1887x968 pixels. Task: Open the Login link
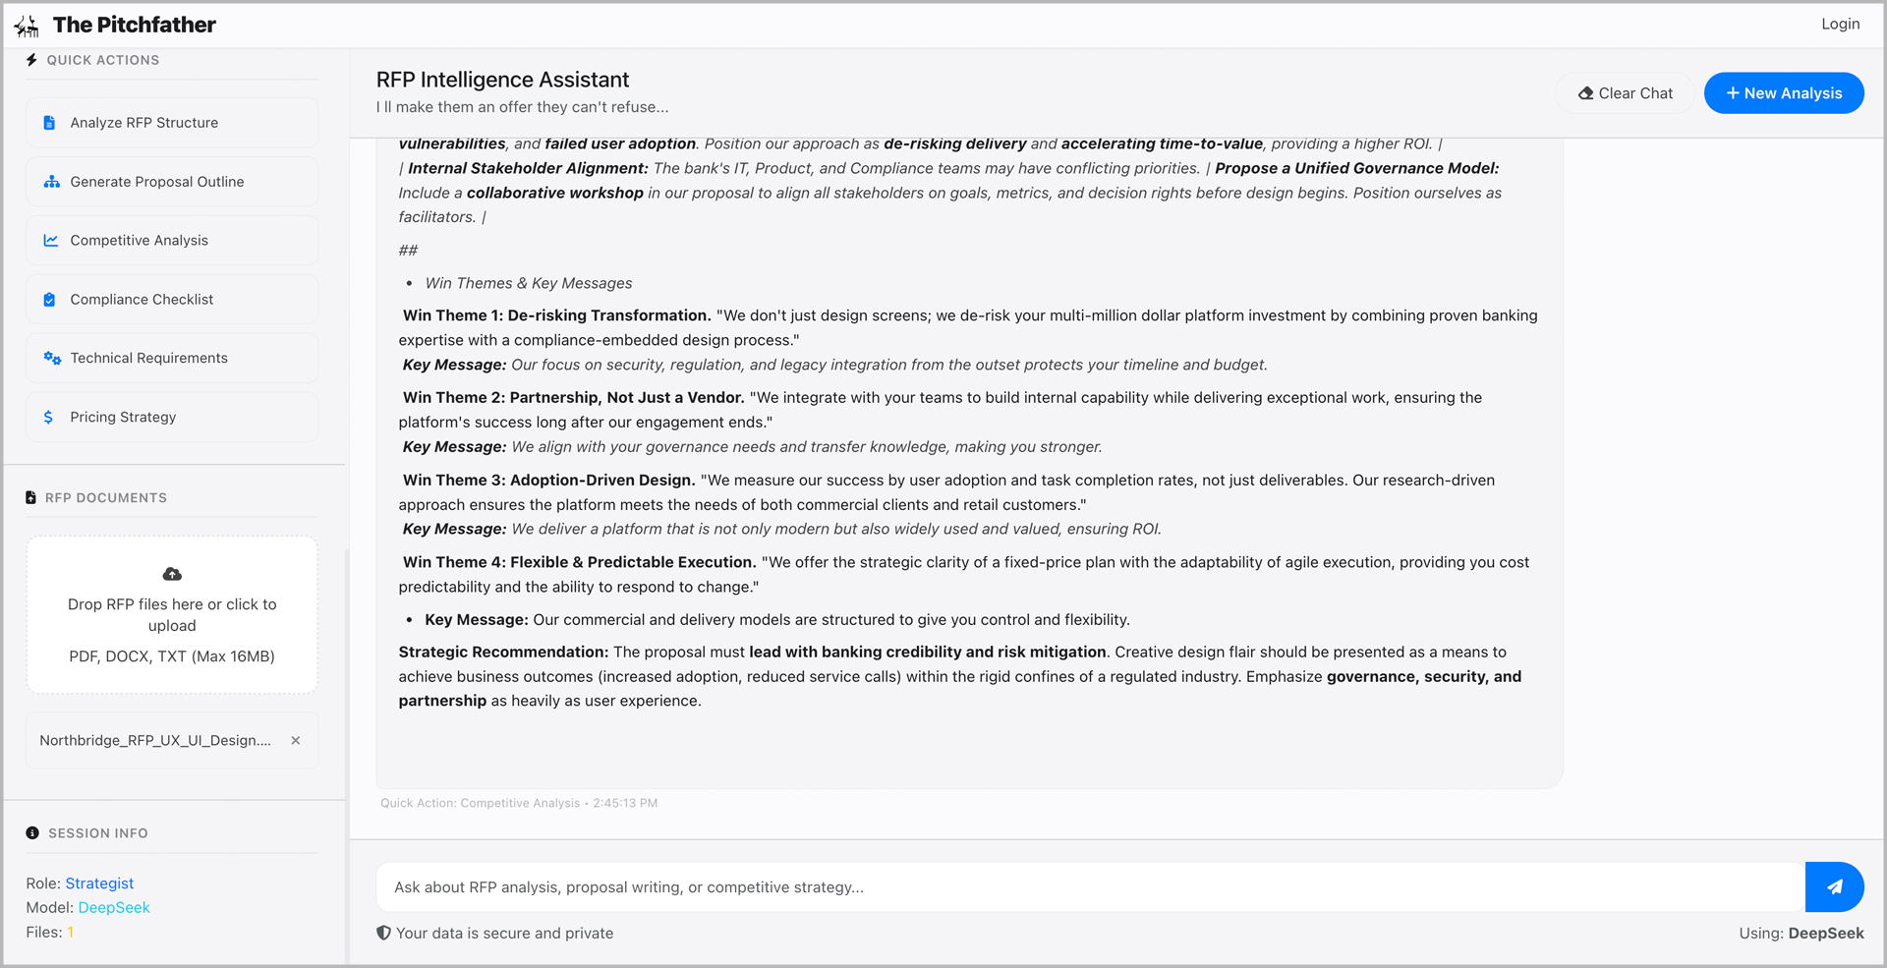(1840, 24)
